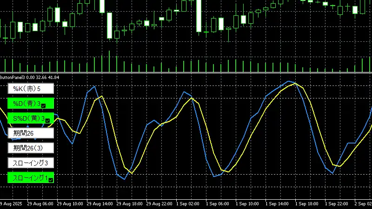372x209 pixels.
Task: Deselect the green スローイング1 button
Action: [28, 178]
